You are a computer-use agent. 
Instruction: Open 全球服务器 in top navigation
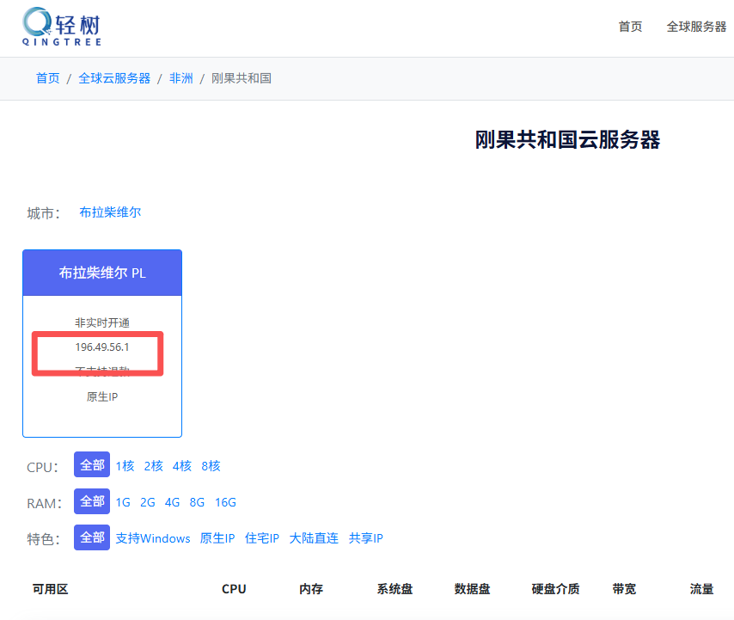pyautogui.click(x=696, y=27)
